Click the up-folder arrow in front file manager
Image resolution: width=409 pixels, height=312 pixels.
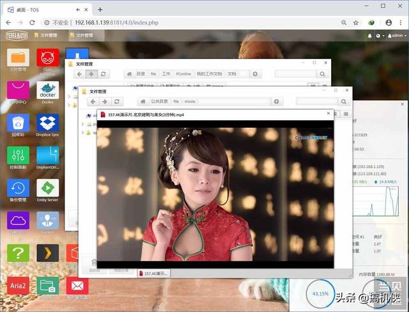point(277,102)
